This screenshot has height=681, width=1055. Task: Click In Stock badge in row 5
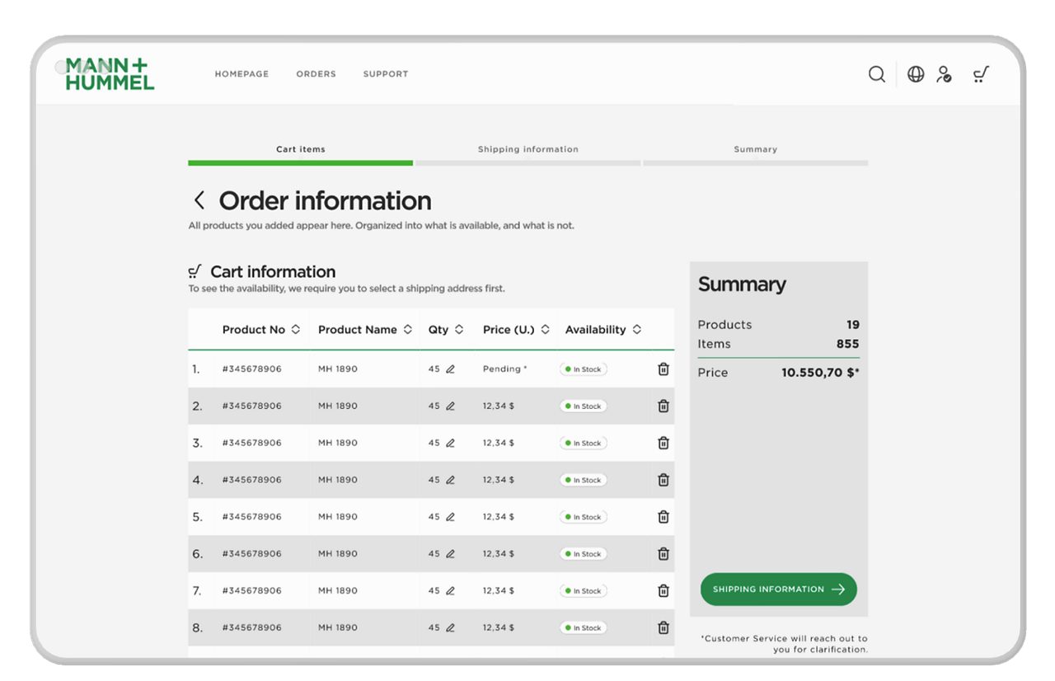pyautogui.click(x=584, y=517)
